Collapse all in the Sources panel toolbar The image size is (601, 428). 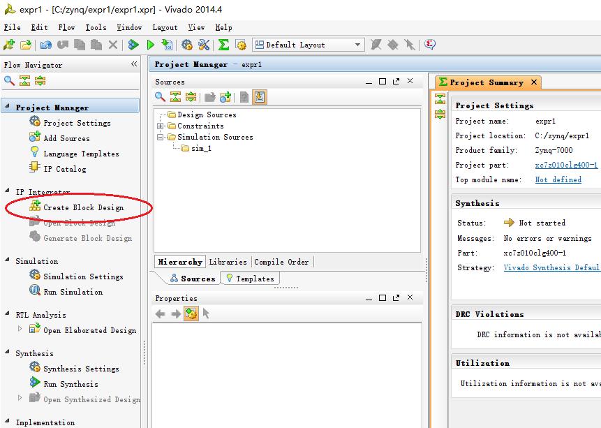pyautogui.click(x=175, y=98)
